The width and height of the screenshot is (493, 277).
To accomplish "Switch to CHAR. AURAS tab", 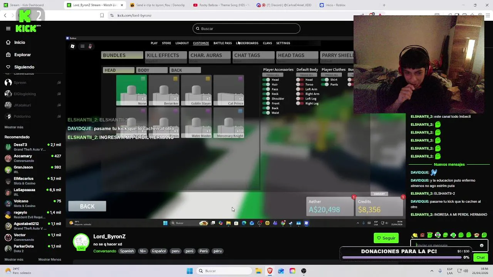I will click(x=210, y=55).
